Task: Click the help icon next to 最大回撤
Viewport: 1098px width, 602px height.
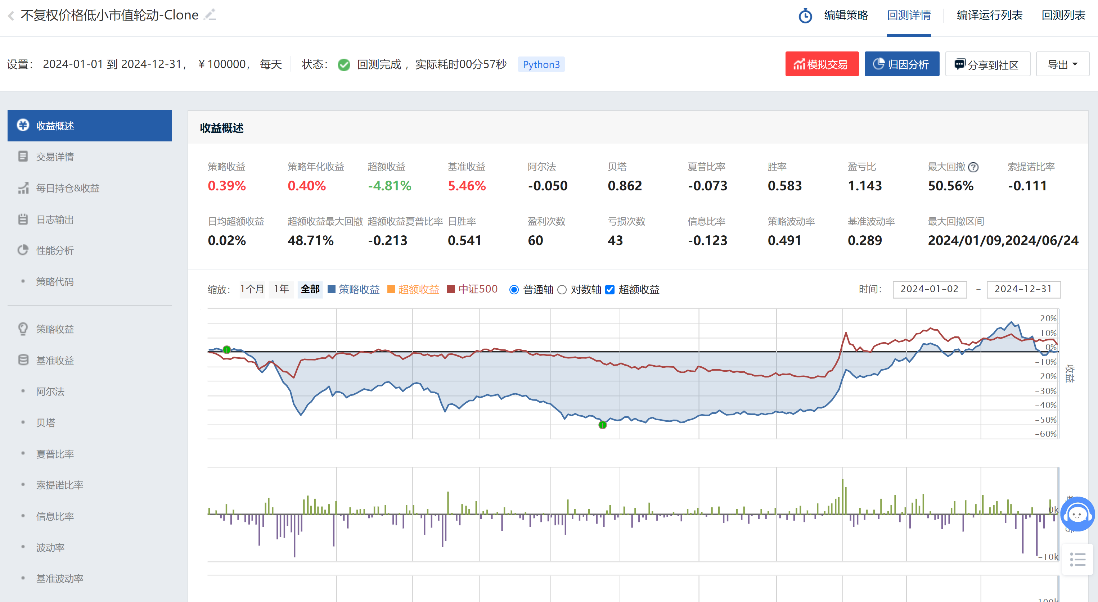Action: coord(973,167)
